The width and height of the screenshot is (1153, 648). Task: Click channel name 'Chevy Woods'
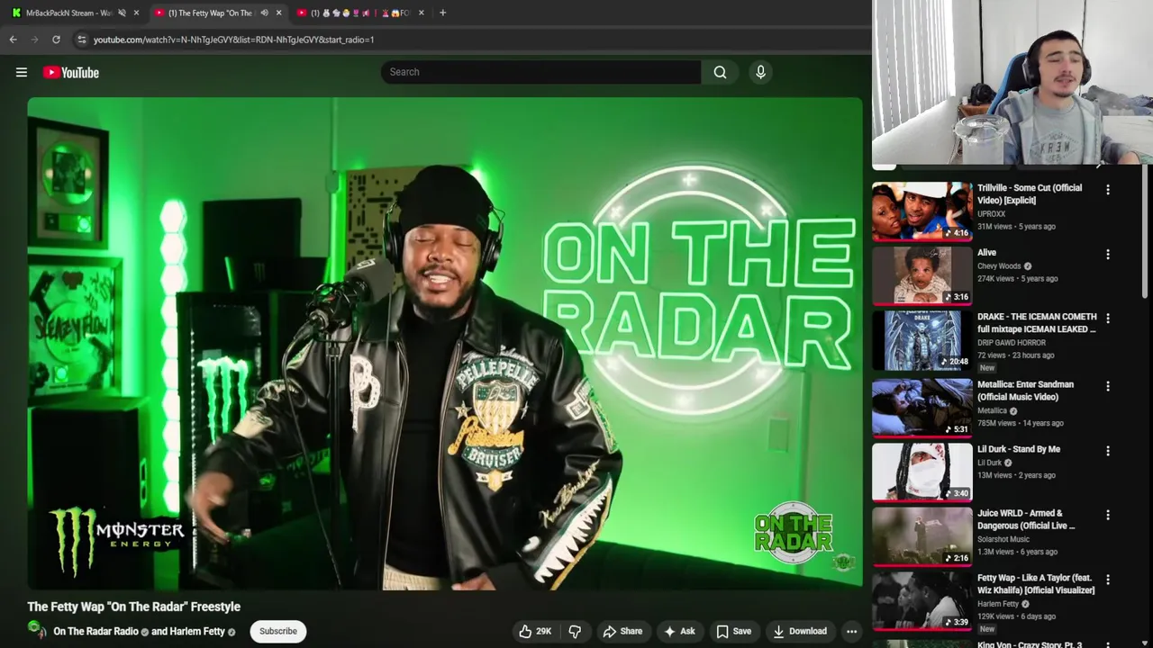(999, 266)
